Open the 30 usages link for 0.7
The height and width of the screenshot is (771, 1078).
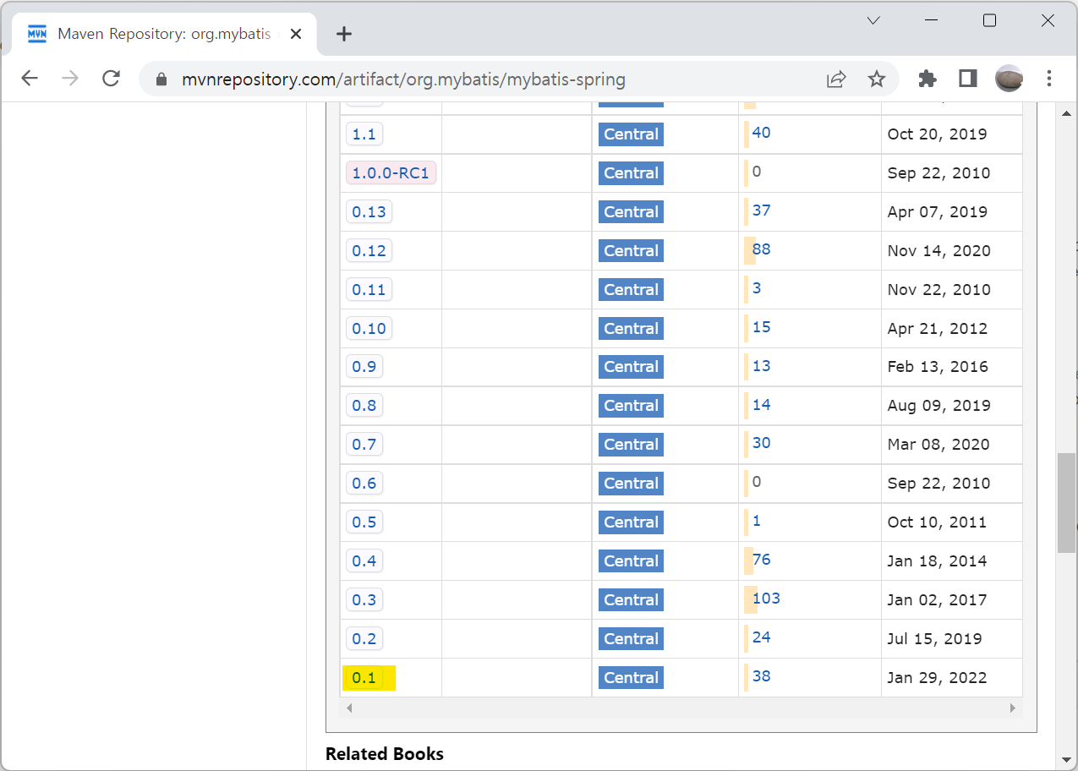click(x=761, y=443)
